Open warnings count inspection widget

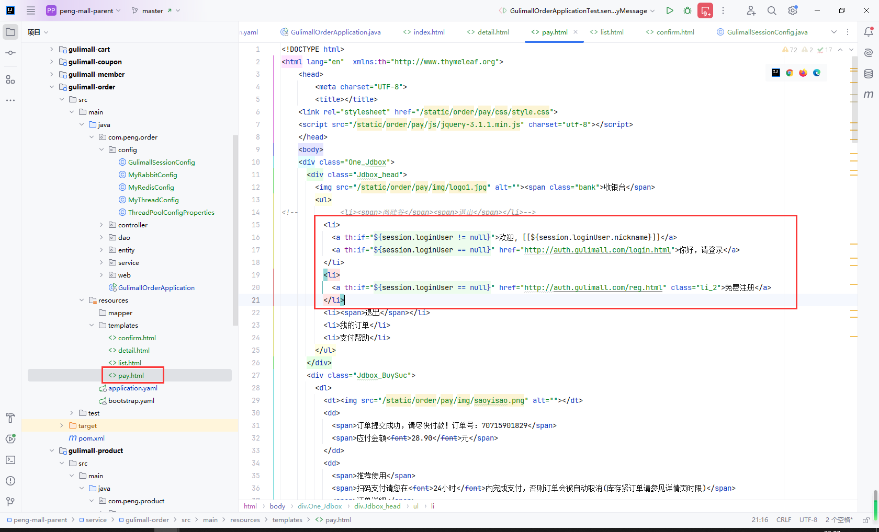807,50
